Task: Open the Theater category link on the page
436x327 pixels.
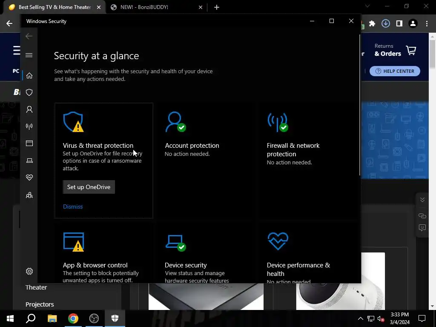Action: [x=36, y=287]
